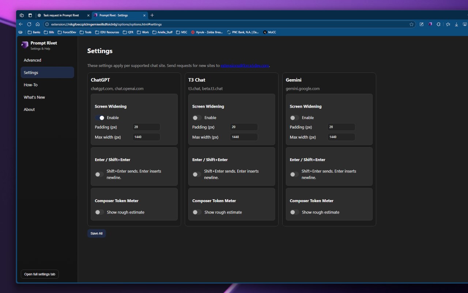Open the Advanced section in sidebar

click(x=47, y=60)
